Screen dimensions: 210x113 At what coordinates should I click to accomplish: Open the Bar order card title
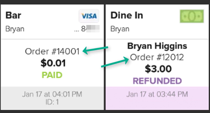pos(13,15)
